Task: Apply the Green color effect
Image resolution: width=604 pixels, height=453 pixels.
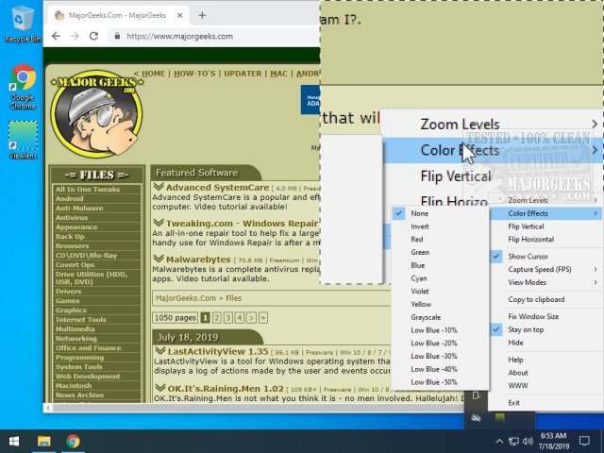Action: coord(439,252)
